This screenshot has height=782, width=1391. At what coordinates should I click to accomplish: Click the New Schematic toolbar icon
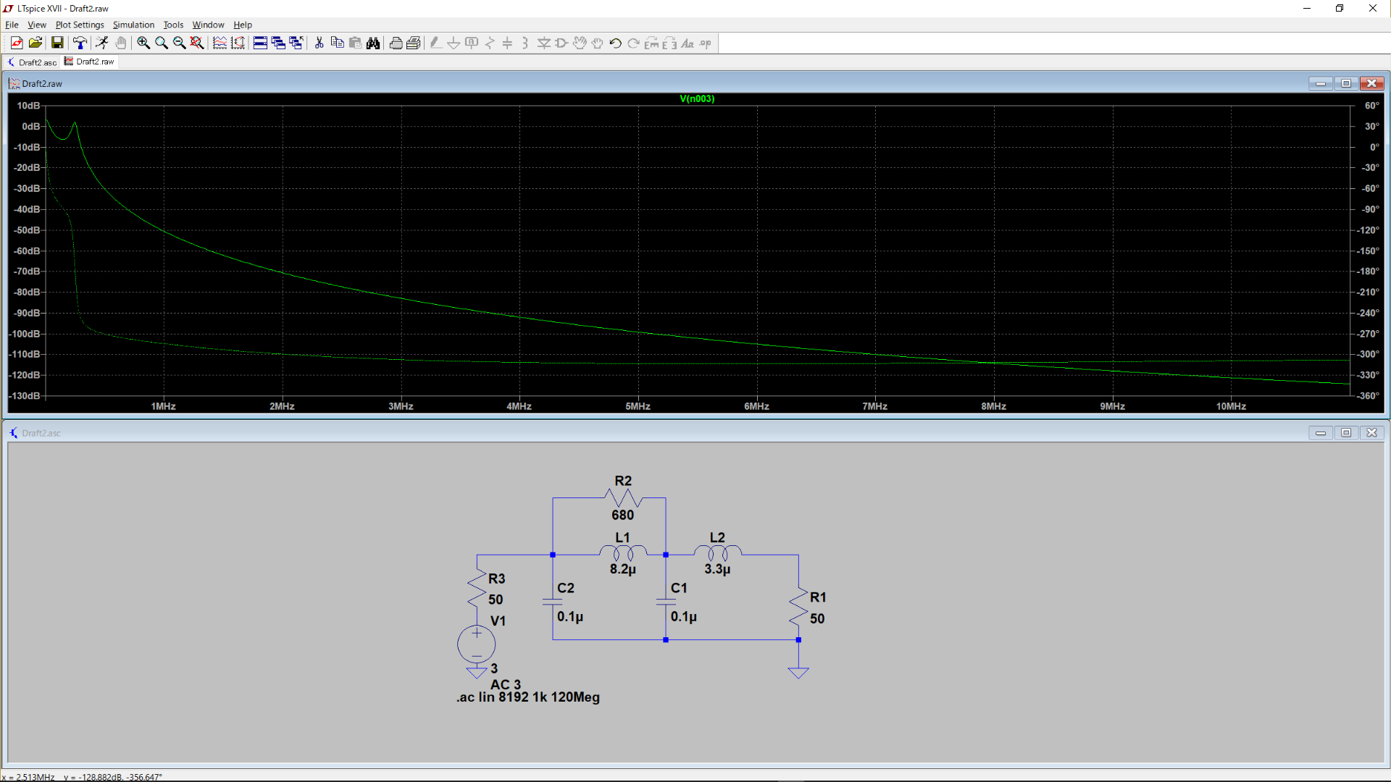16,43
